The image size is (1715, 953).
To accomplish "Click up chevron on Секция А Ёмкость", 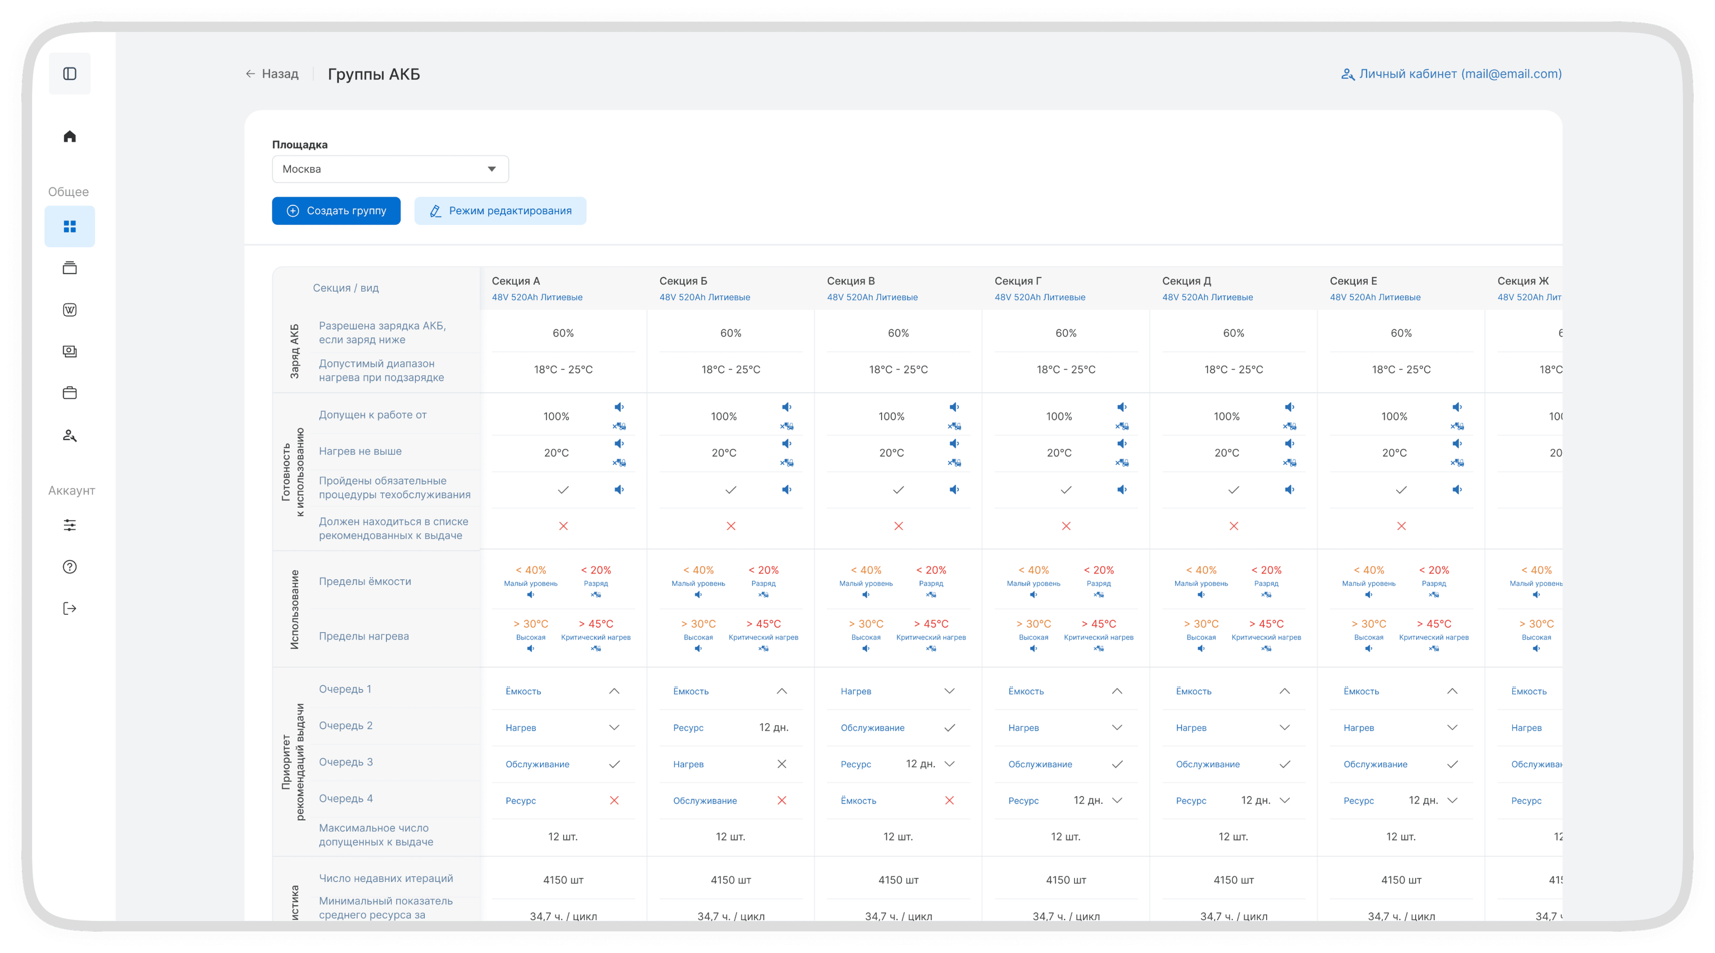I will click(615, 691).
